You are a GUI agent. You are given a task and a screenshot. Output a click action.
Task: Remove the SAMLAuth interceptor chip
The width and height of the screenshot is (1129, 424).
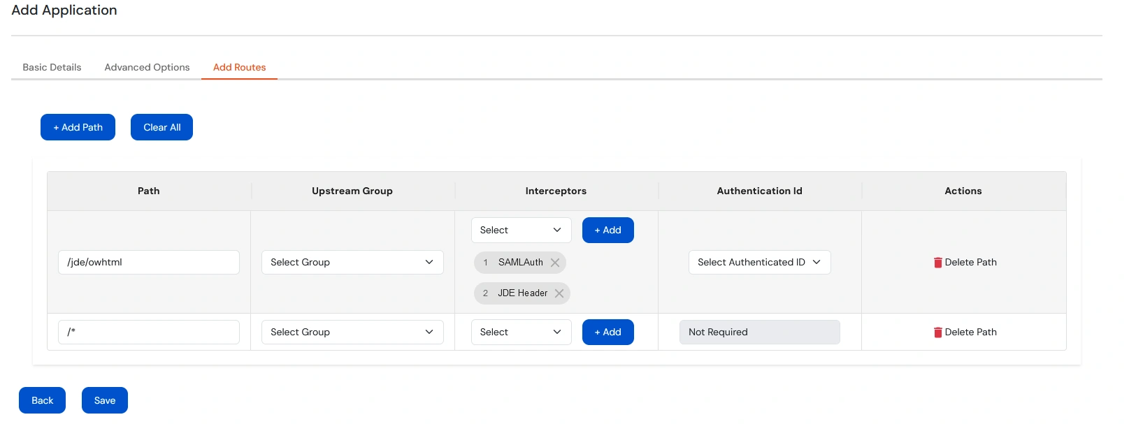click(555, 263)
